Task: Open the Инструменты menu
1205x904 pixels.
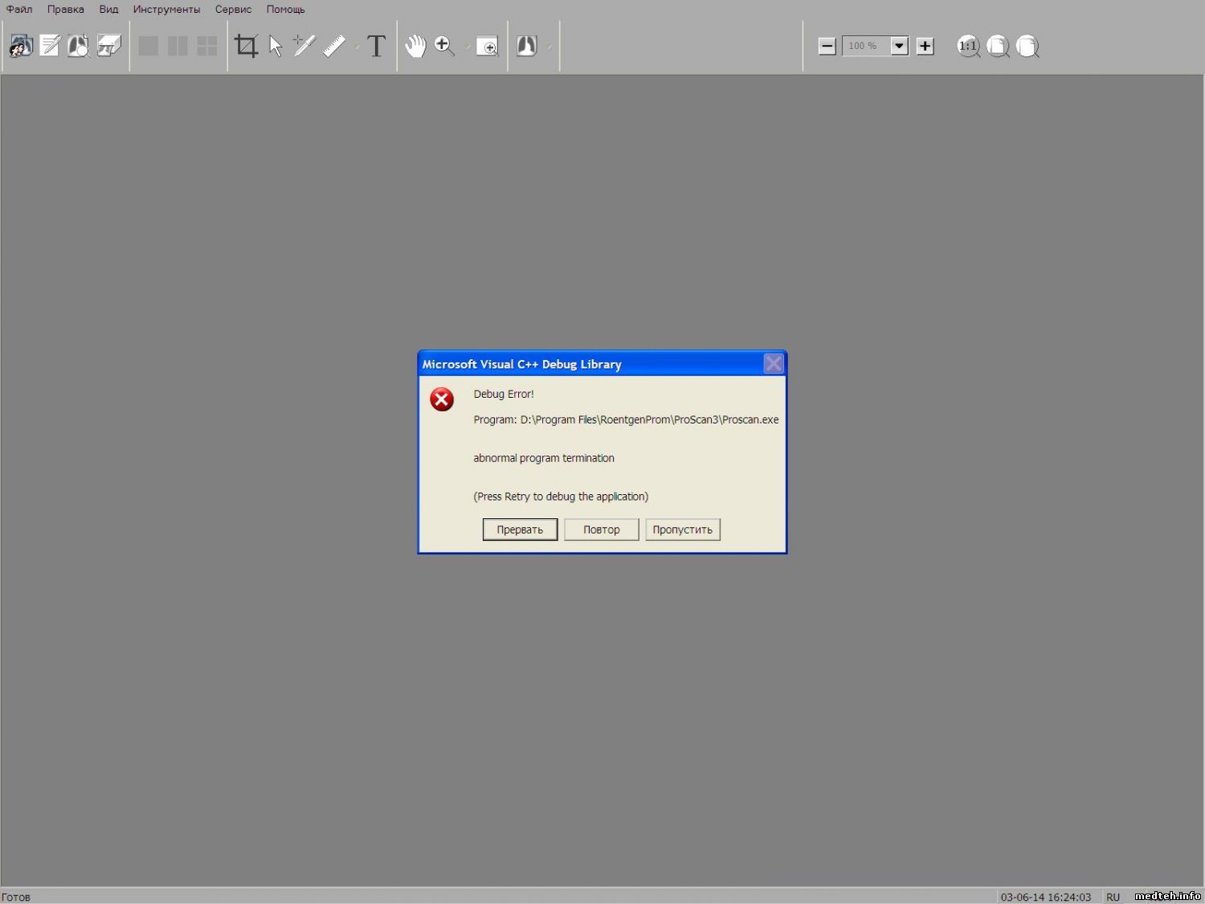Action: click(166, 10)
